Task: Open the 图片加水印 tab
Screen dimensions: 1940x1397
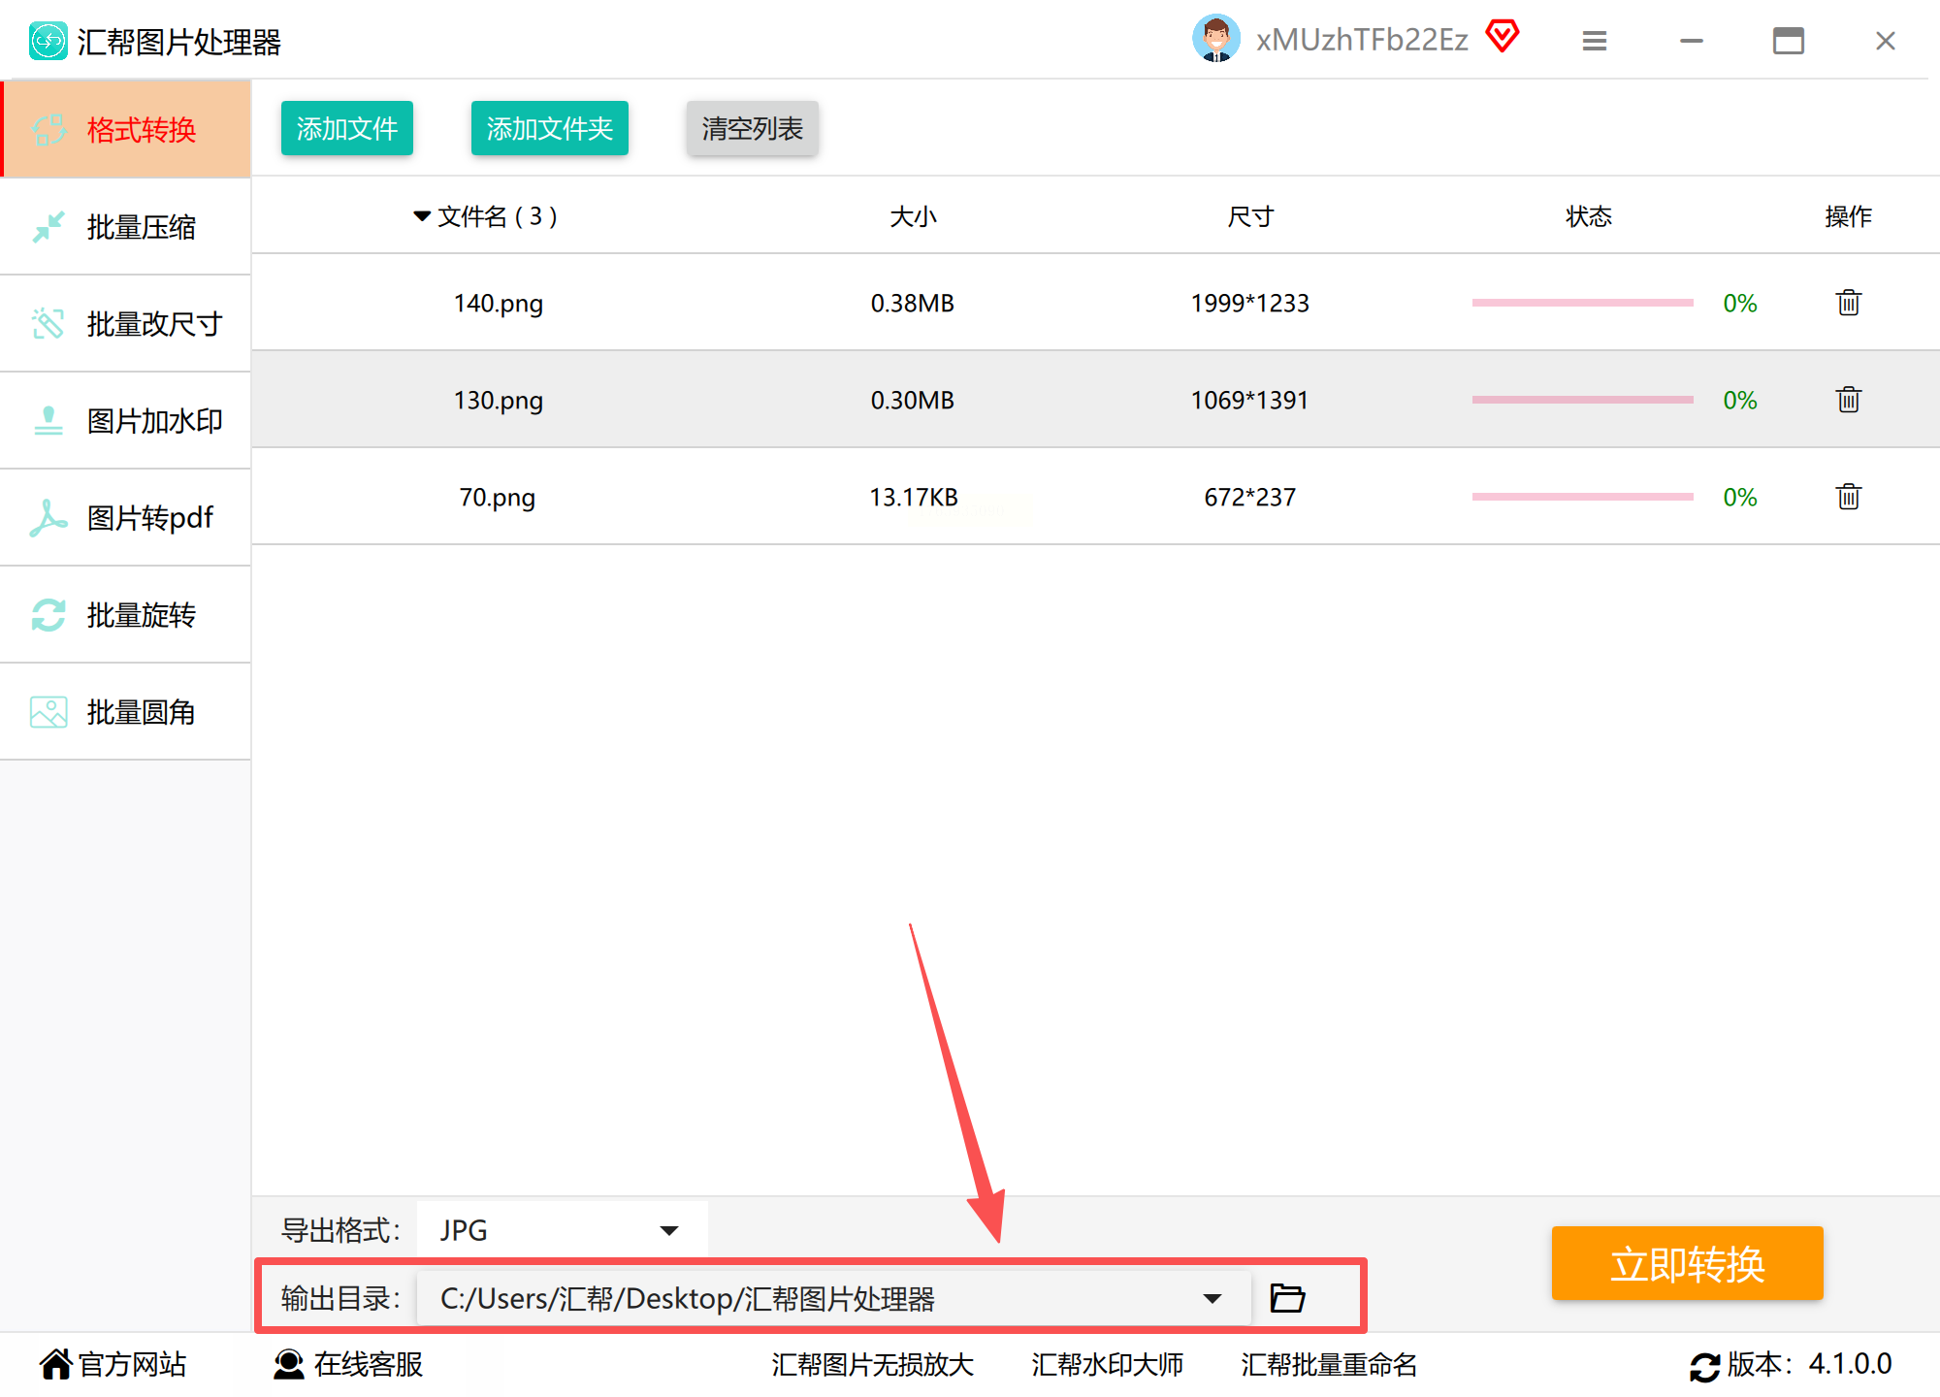Action: pos(126,421)
